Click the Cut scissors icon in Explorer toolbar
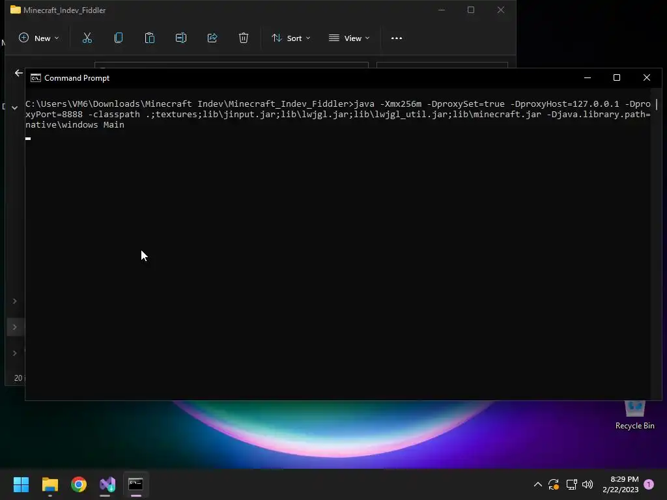Viewport: 667px width, 500px height. tap(87, 38)
